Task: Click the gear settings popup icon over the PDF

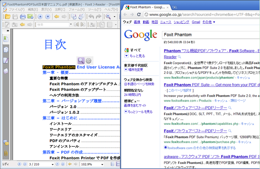Action: pyautogui.click(x=89, y=61)
